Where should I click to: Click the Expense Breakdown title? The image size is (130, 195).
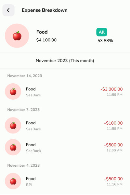click(45, 10)
